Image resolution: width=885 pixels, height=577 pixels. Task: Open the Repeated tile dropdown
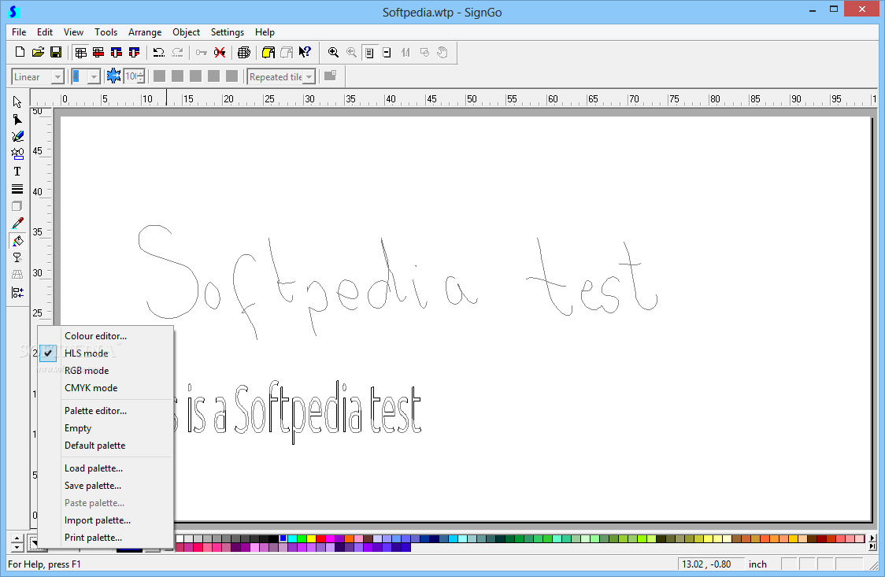pos(309,76)
